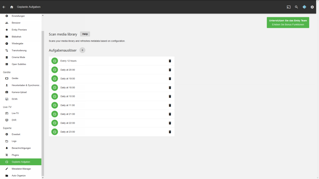Delete the Daily at 22:00 trigger
Viewport: 319px width, 179px height.
click(x=170, y=123)
